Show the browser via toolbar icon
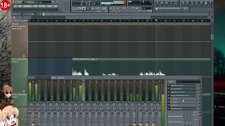 pos(171,2)
